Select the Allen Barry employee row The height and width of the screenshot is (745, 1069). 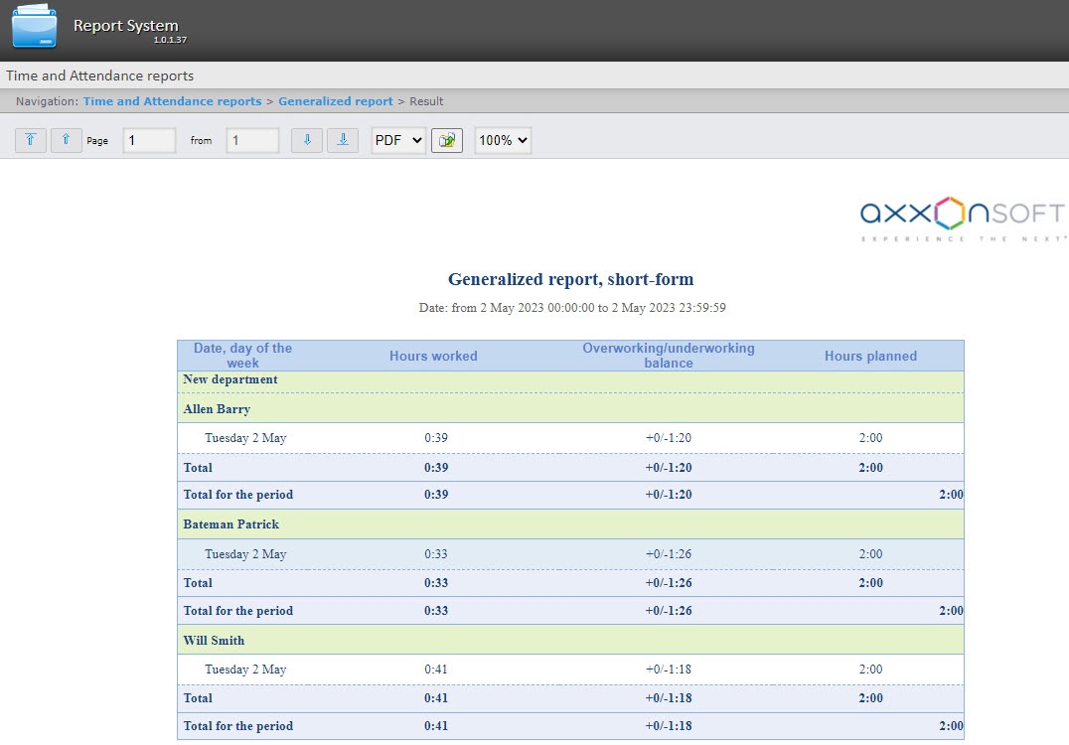[x=217, y=409]
